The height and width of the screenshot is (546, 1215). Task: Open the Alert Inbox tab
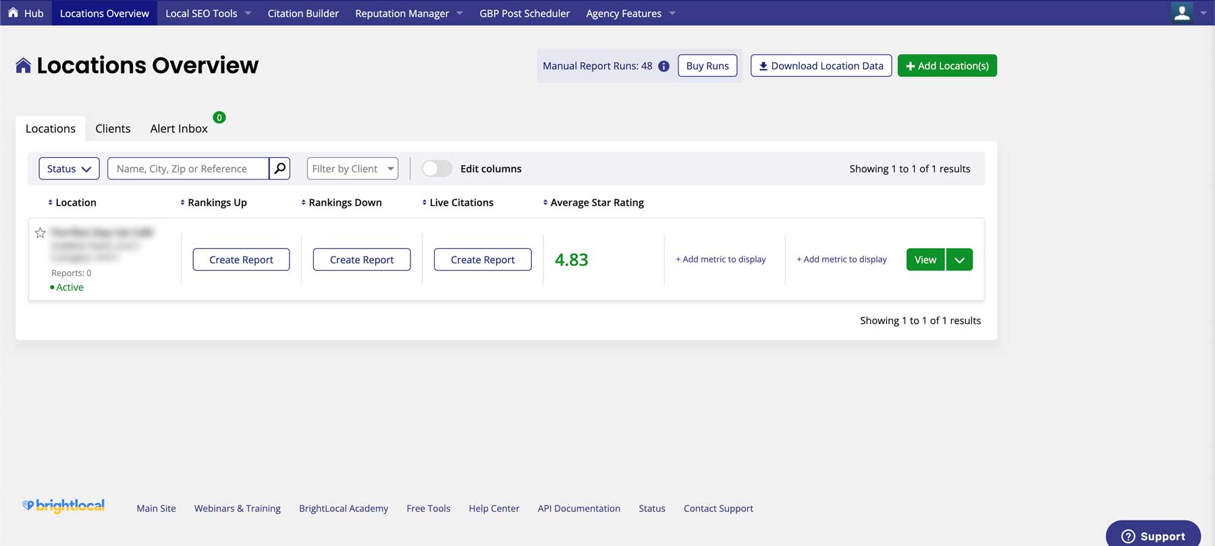pos(179,128)
